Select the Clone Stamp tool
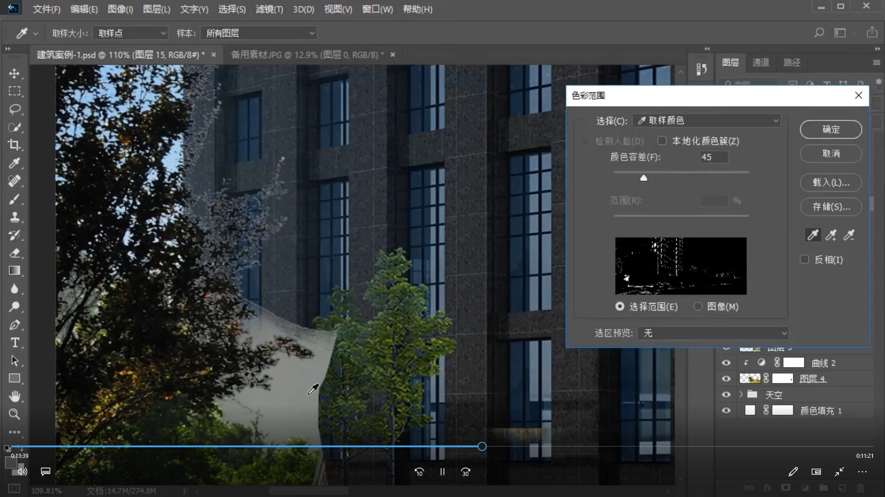Screen dimensions: 885x497 click(x=14, y=217)
